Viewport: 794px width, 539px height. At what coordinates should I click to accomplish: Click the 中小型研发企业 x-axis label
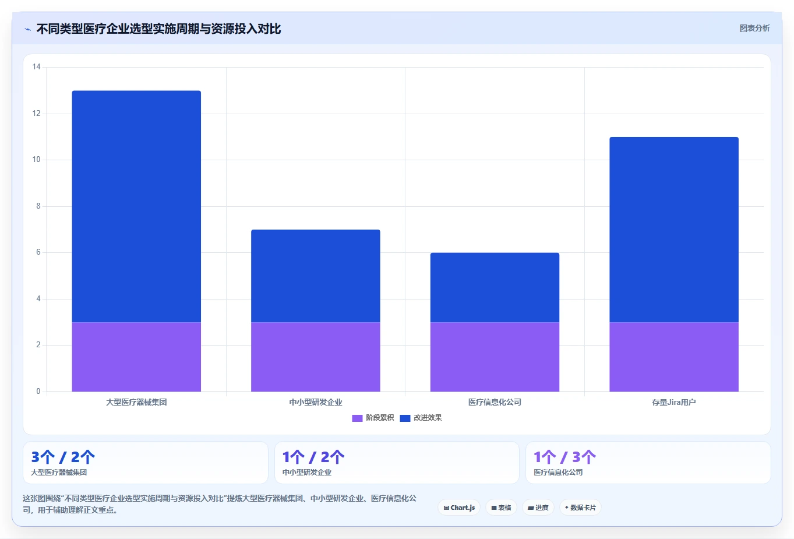point(316,402)
